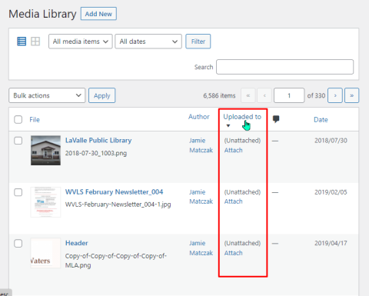
Task: Click the sort arrow under Uploaded to
Action: coord(228,125)
